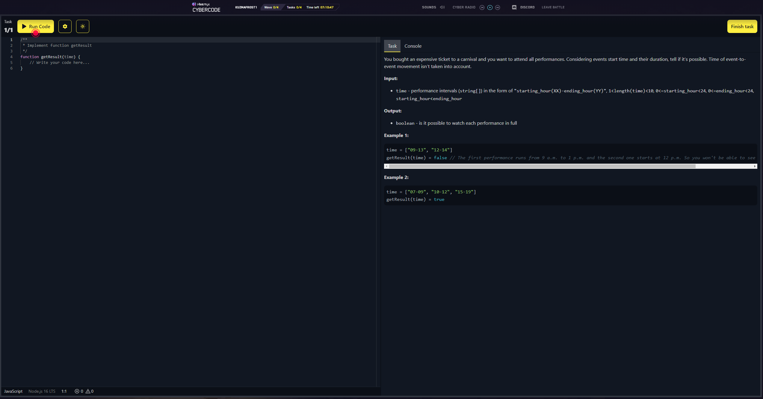Click the Example 1 heading
The image size is (763, 399).
[396, 135]
